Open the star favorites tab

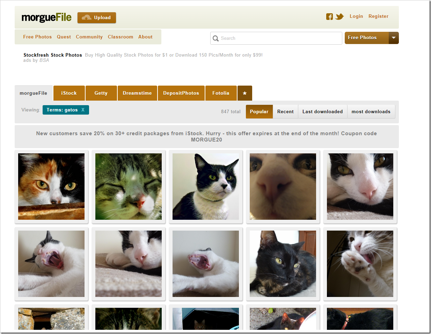click(x=244, y=93)
